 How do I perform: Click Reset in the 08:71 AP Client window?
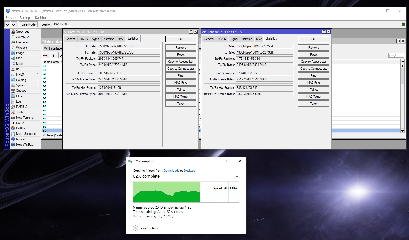coord(314,55)
